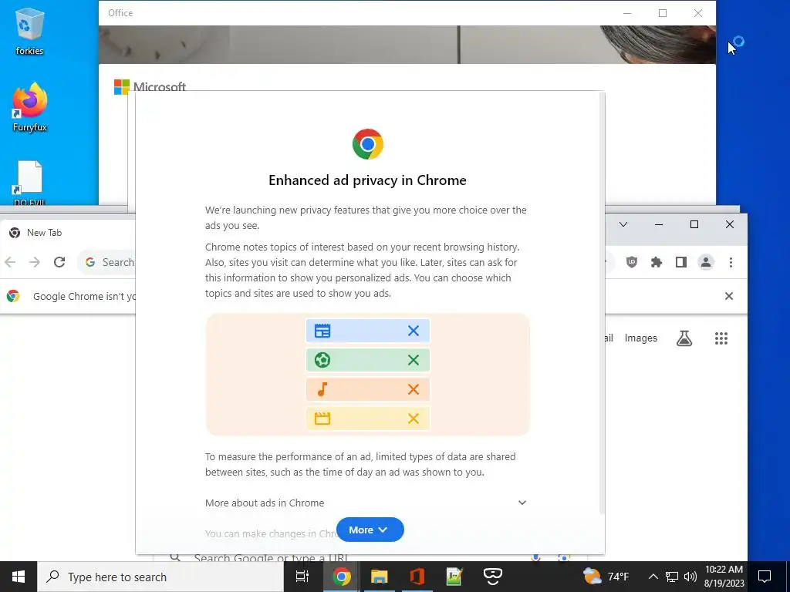
Task: Click the Office taskbar icon
Action: coord(417,577)
